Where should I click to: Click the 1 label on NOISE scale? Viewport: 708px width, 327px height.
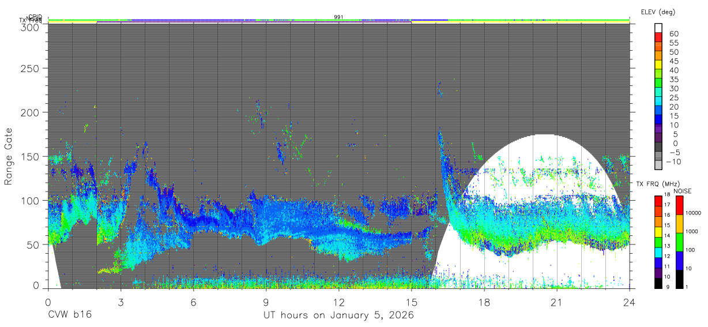(x=687, y=287)
